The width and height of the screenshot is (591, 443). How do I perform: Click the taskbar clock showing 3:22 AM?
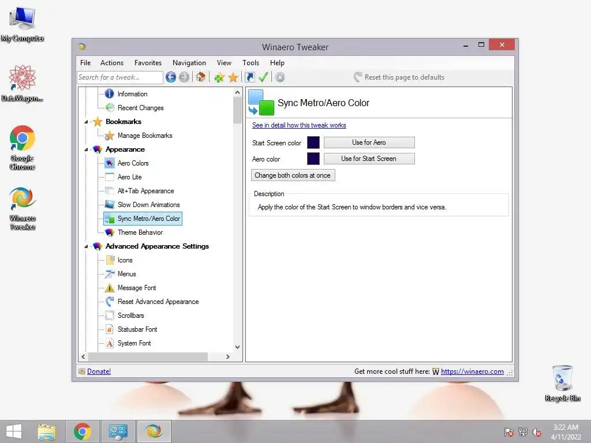coord(566,432)
